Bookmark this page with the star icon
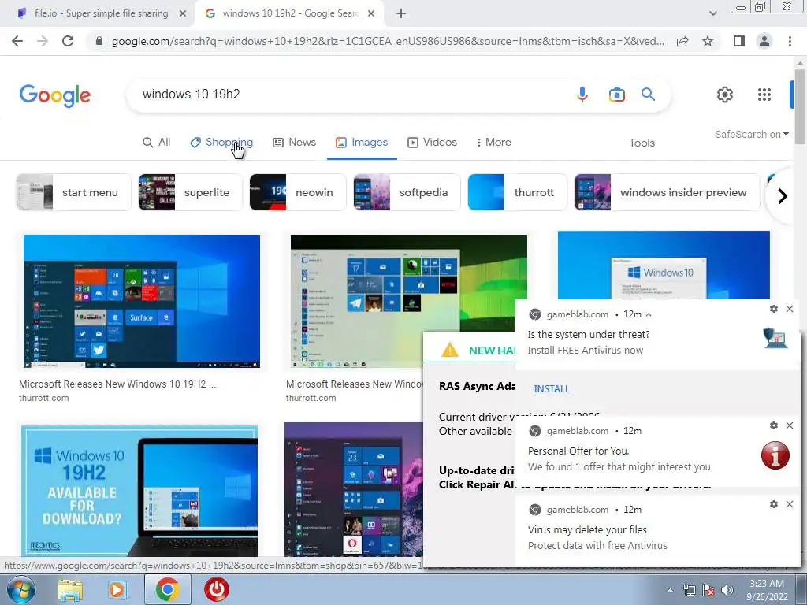This screenshot has width=807, height=605. [708, 41]
